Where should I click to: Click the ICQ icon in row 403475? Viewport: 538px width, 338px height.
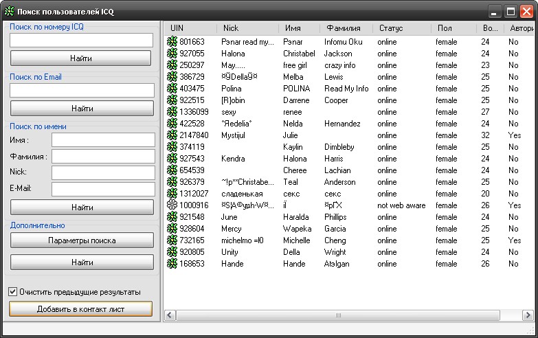pyautogui.click(x=172, y=88)
